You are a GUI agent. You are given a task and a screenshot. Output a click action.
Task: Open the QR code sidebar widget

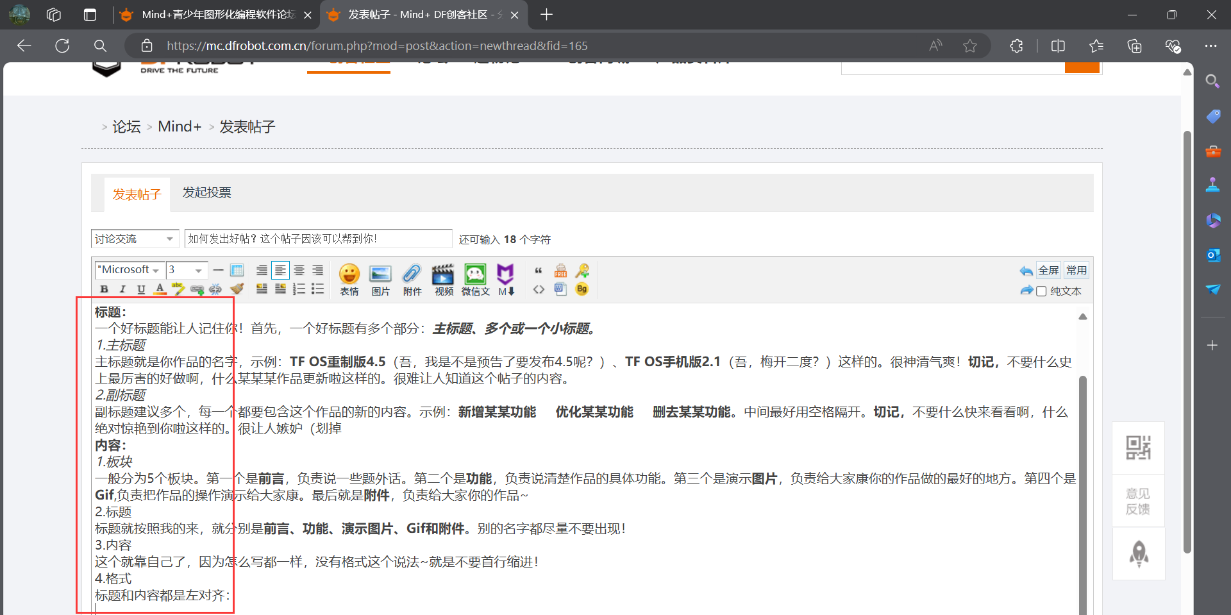tap(1138, 448)
